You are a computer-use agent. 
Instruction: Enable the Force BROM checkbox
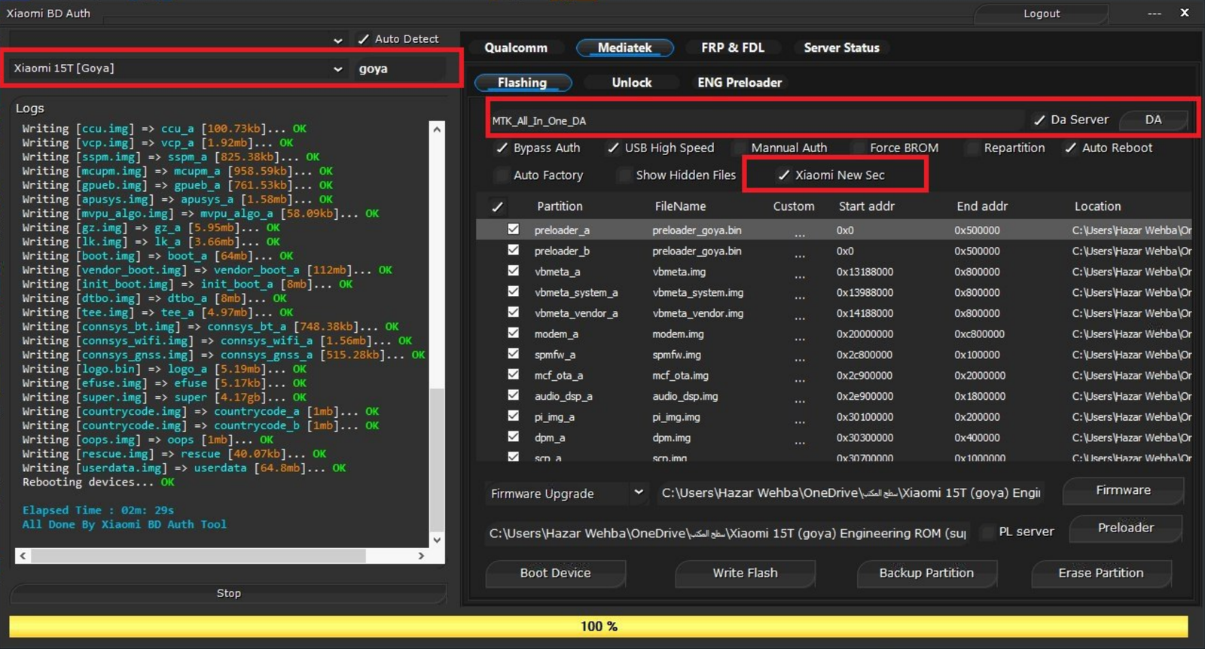click(x=859, y=148)
